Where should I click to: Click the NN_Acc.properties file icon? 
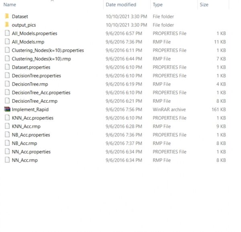point(7,151)
